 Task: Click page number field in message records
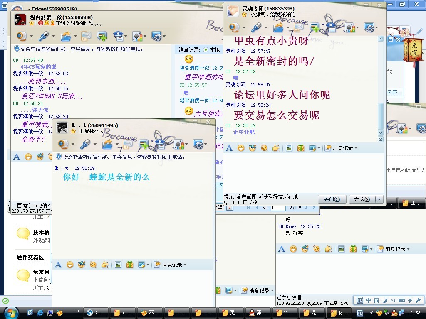(277, 207)
